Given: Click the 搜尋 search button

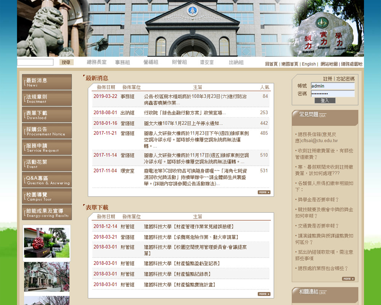Looking at the screenshot, I should (x=66, y=62).
